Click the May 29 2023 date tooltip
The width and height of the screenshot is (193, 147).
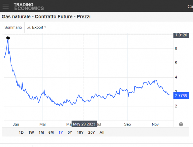(x=84, y=124)
